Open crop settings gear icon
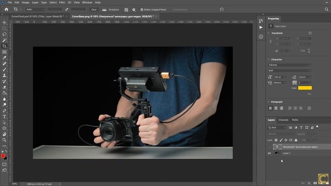The width and height of the screenshot is (331, 186). pyautogui.click(x=133, y=10)
